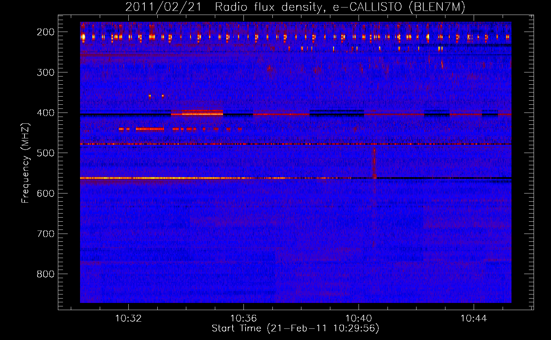Click the 10:44 time tick label
This screenshot has height=340, width=551.
pos(474,319)
